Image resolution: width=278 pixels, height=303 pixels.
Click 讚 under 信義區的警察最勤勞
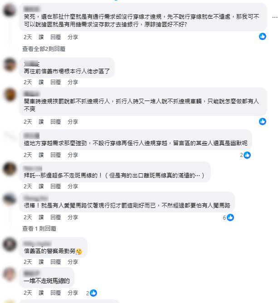[x=41, y=262]
